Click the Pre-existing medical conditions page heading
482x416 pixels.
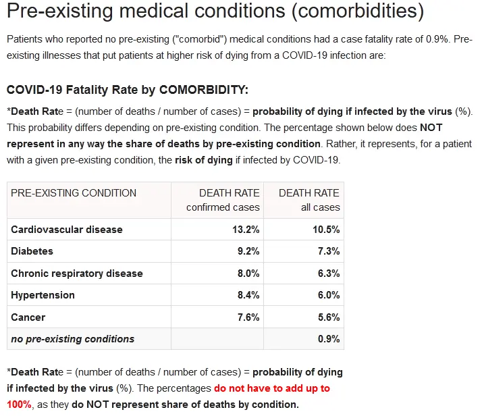click(x=215, y=11)
